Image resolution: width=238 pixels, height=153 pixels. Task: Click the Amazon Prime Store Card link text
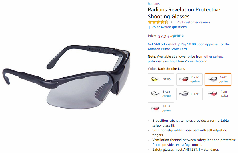(x=167, y=49)
